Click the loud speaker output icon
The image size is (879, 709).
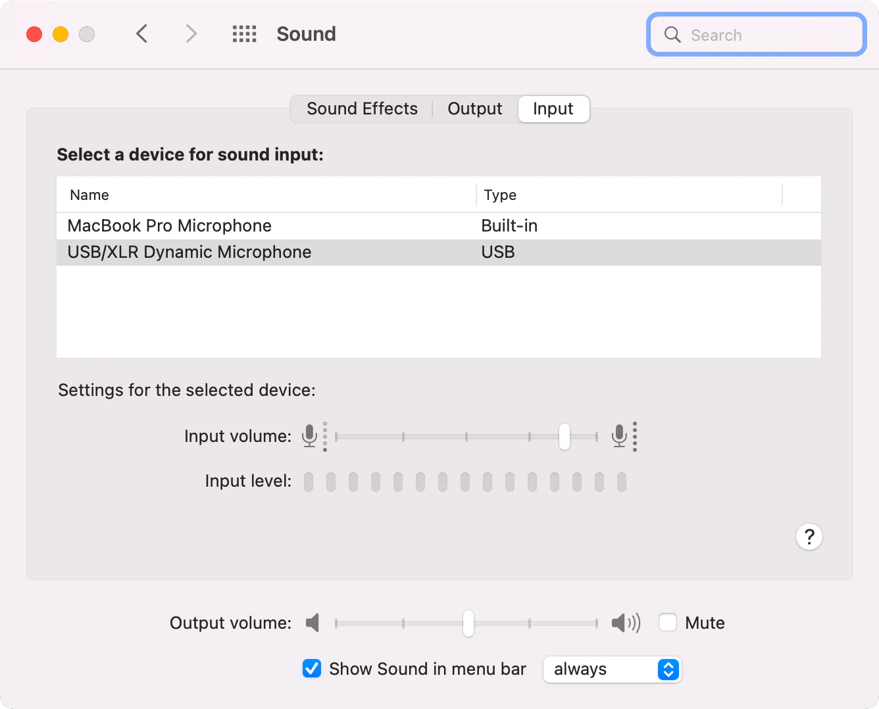625,622
